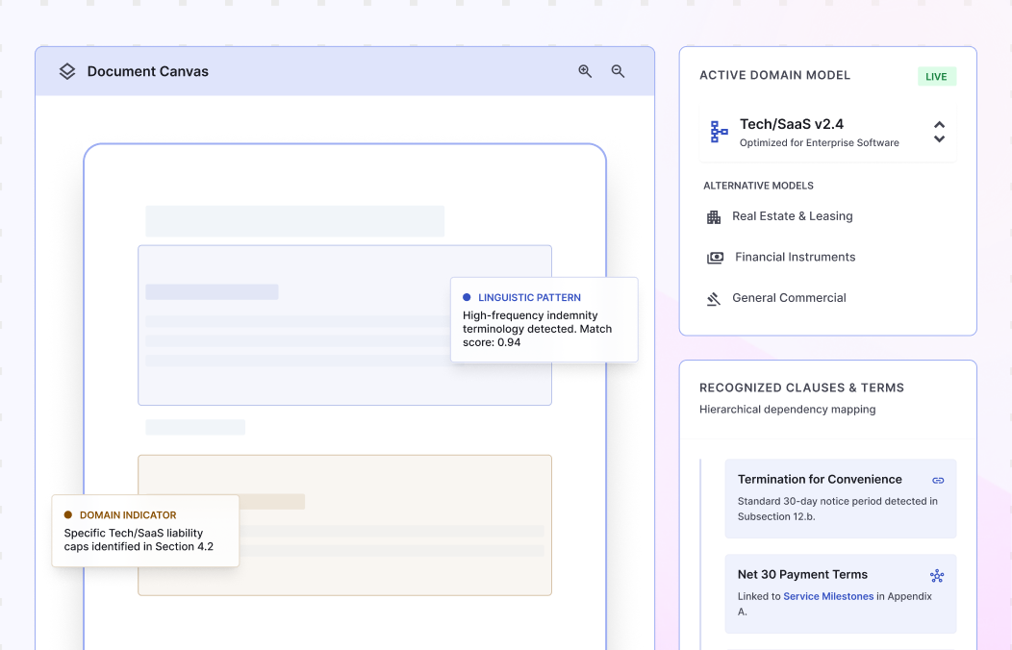Select the Tech/SaaS v2.4 model title

pyautogui.click(x=792, y=124)
